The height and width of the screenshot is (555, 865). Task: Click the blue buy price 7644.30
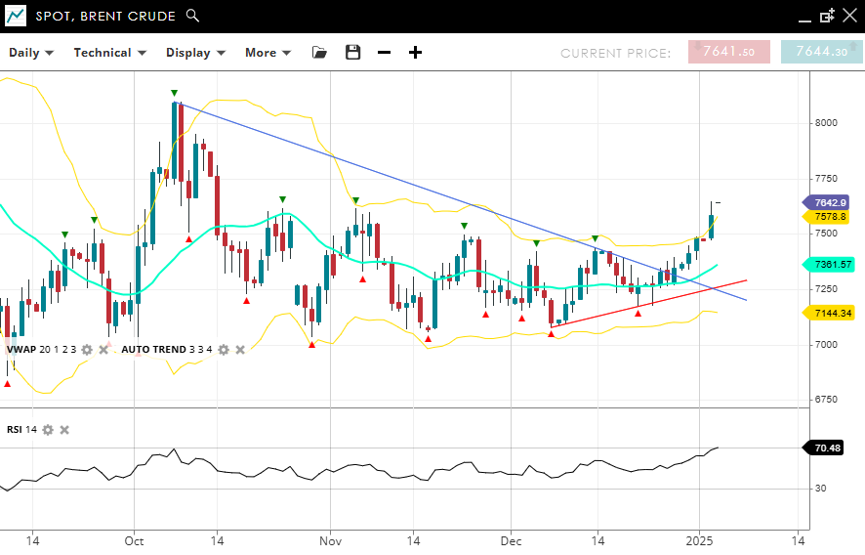[821, 53]
